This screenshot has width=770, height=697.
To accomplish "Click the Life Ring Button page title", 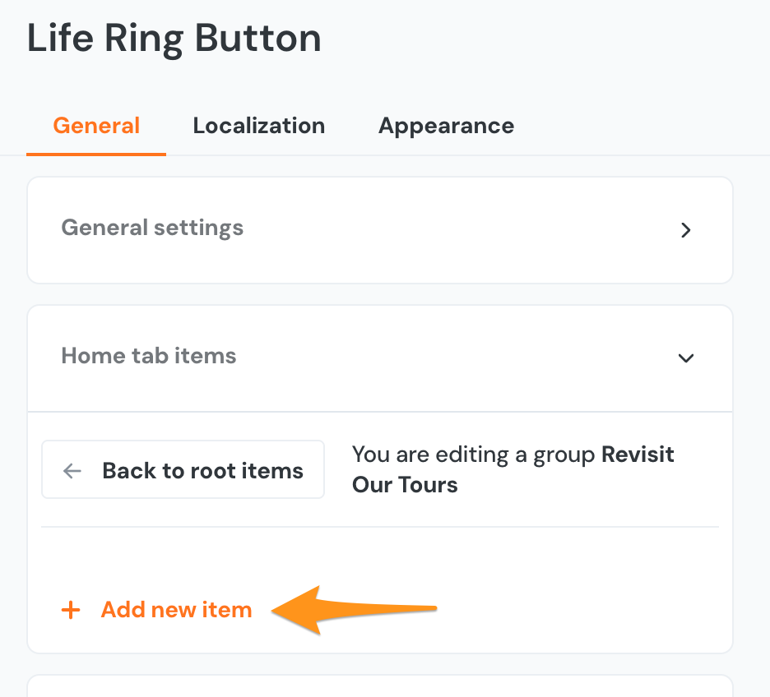I will [175, 38].
